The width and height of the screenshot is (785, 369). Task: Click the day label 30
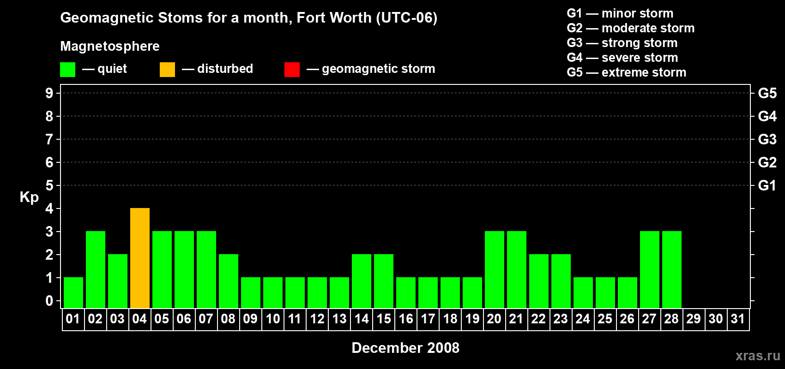click(x=716, y=319)
